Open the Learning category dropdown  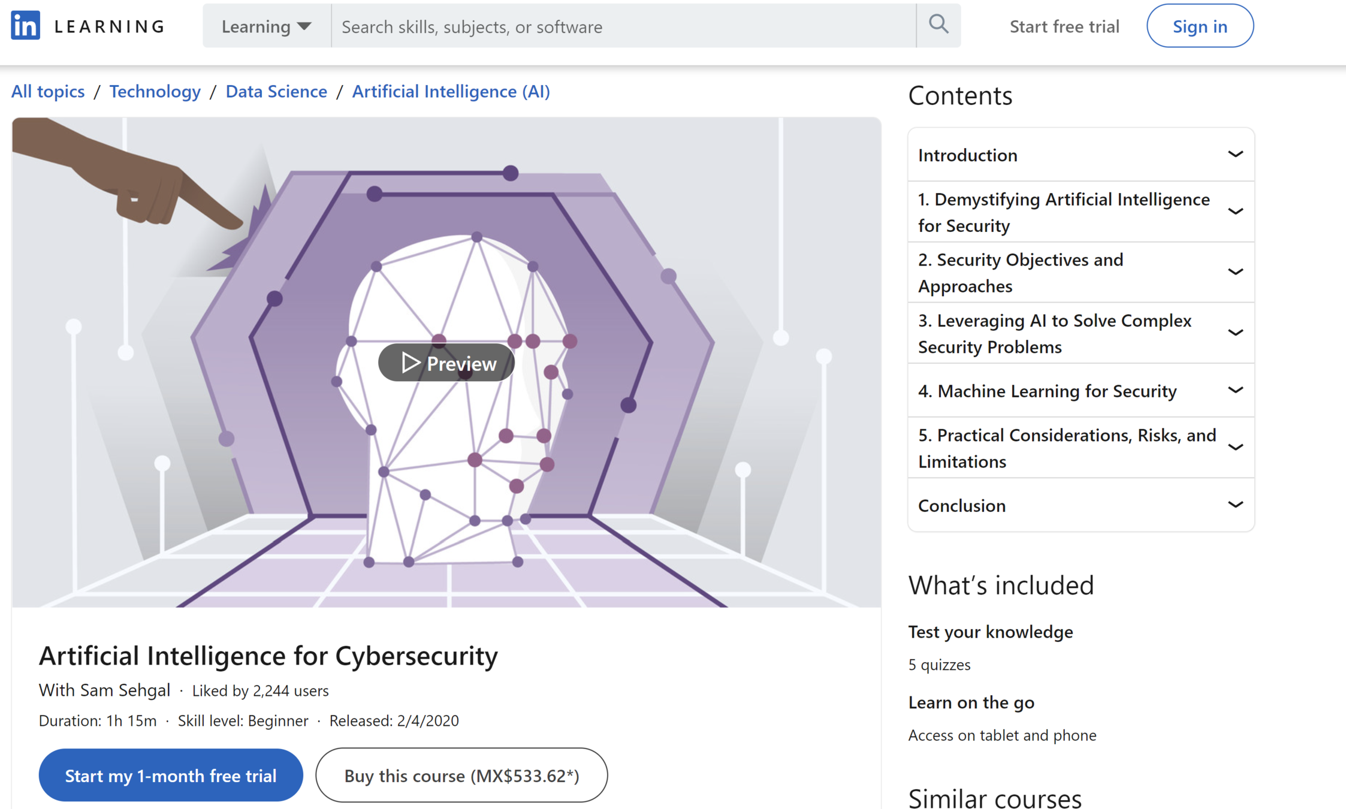266,26
